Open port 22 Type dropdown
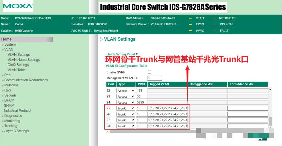Screen dimensions: 282x146 pos(126,91)
